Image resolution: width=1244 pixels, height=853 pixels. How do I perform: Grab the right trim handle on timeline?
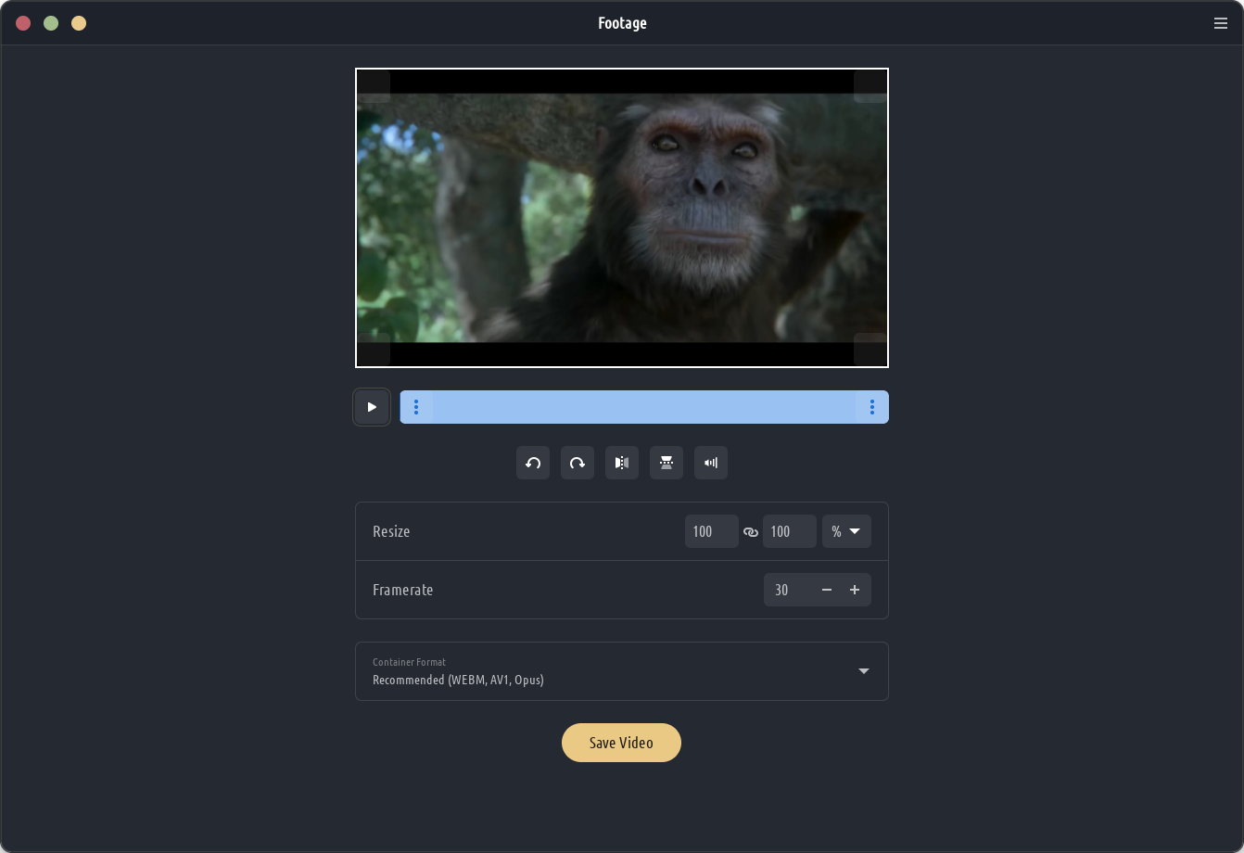tap(871, 407)
